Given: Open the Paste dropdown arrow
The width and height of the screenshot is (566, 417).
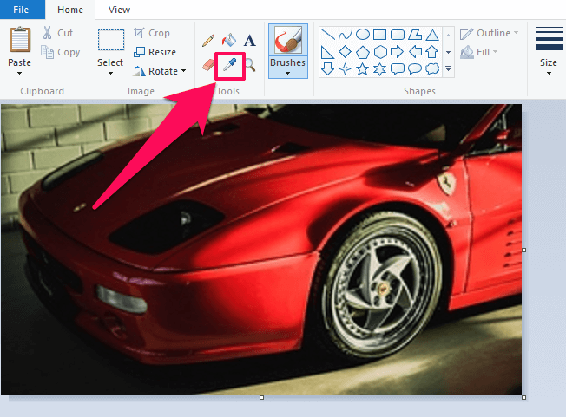Looking at the screenshot, I should 19,73.
